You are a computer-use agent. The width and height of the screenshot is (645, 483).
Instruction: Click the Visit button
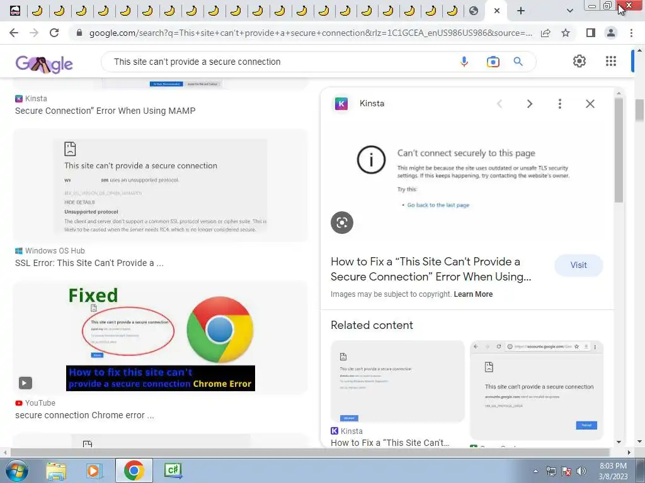pos(578,265)
